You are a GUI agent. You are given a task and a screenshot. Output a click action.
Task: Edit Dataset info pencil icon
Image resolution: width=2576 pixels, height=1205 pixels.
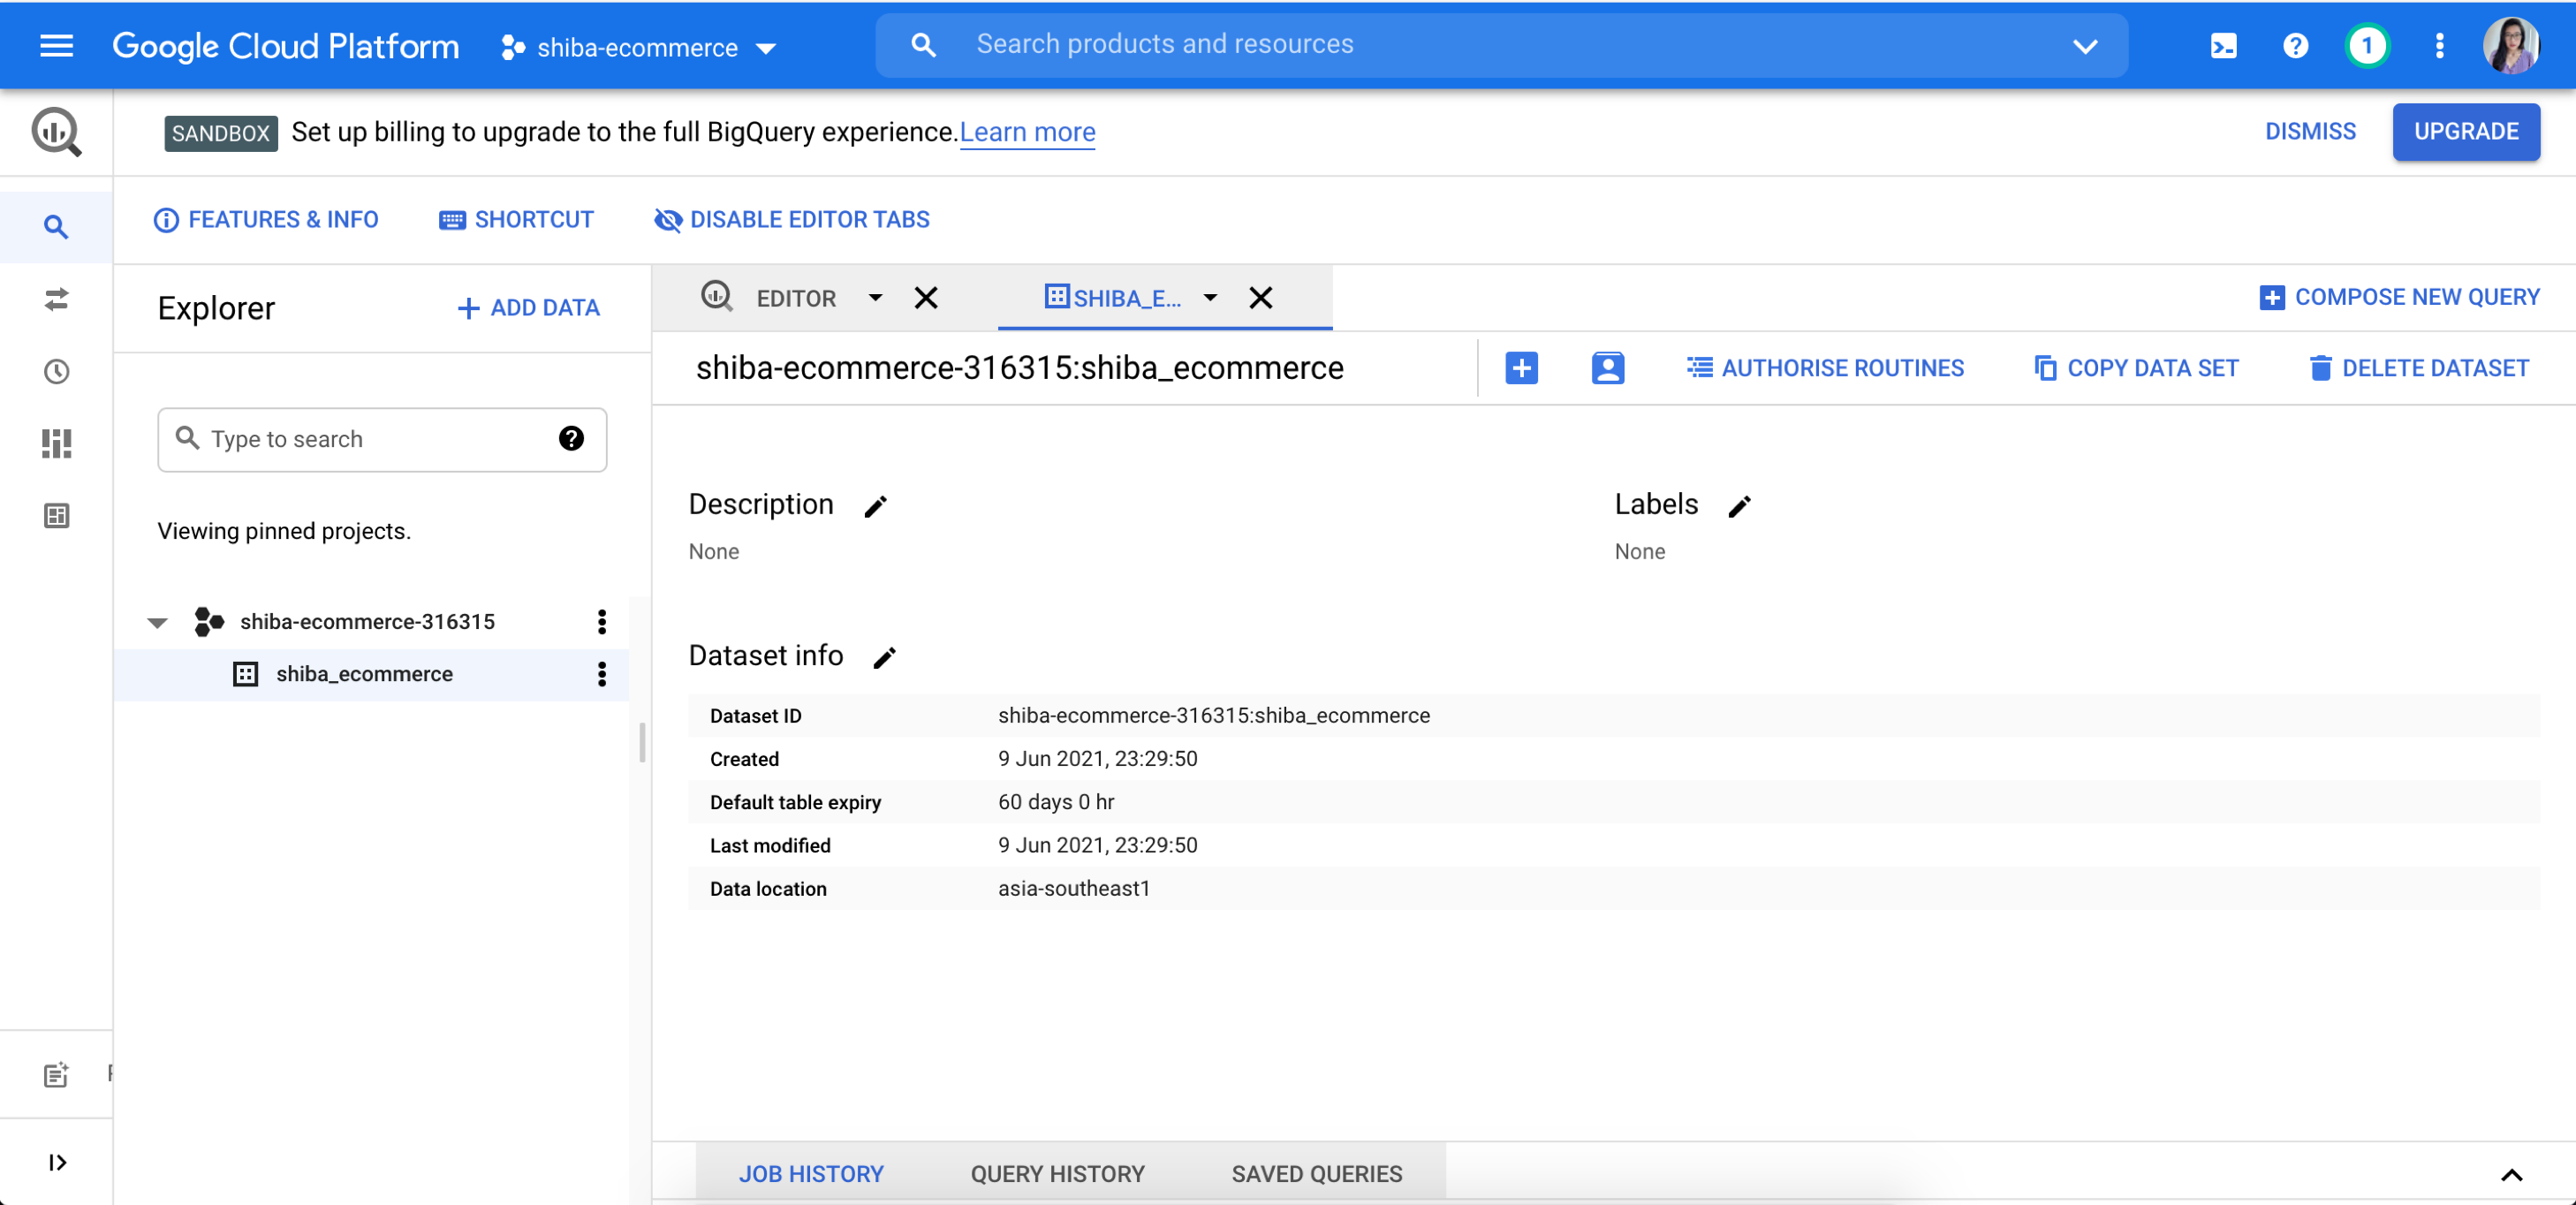(x=884, y=657)
